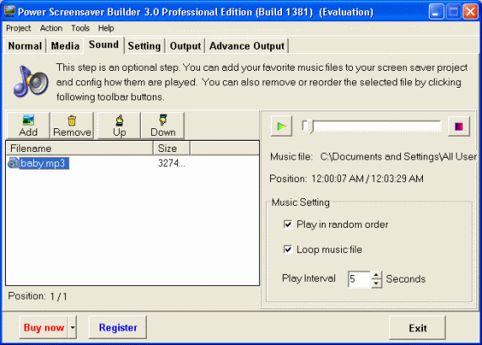Remove the selected music file
The width and height of the screenshot is (482, 345).
pyautogui.click(x=72, y=126)
